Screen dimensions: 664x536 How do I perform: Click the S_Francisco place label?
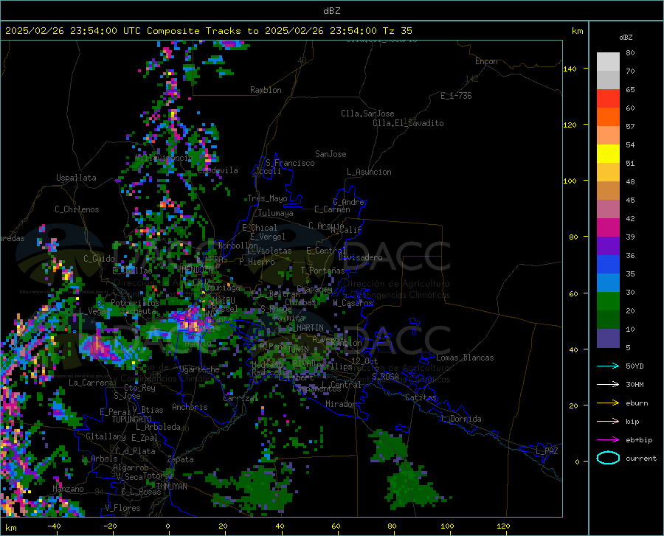click(290, 163)
